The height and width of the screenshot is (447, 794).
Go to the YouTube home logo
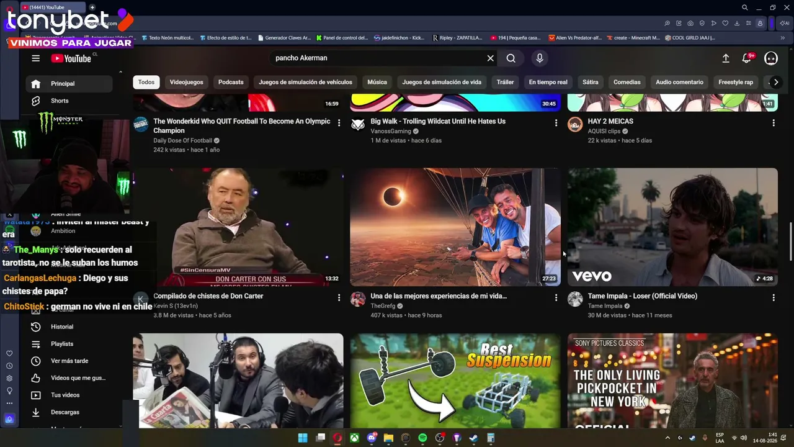tap(71, 58)
